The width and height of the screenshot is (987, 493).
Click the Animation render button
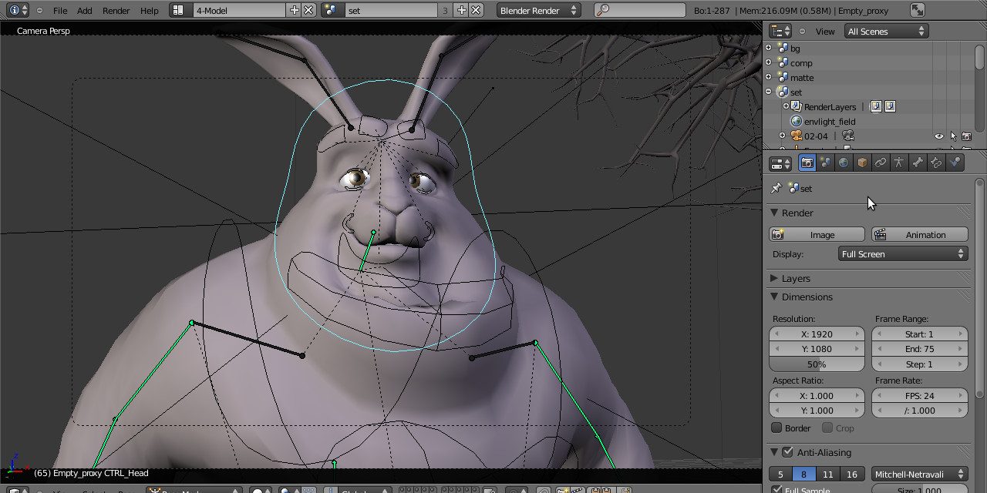pos(919,235)
